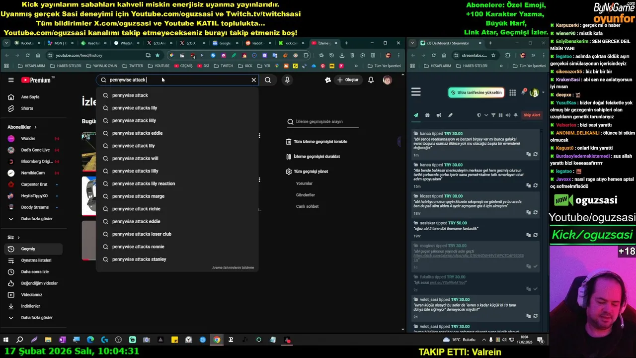The height and width of the screenshot is (358, 636).
Task: Open 'Tüm Yer İşaretleri' folder in YouTube window
Action: click(384, 66)
